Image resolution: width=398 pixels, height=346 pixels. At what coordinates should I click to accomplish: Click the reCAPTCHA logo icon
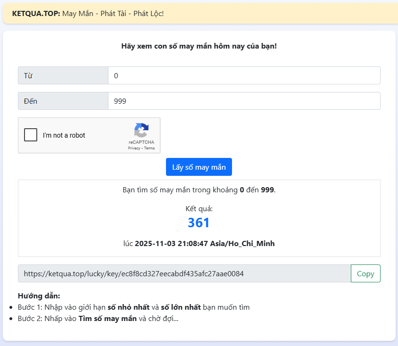(141, 130)
